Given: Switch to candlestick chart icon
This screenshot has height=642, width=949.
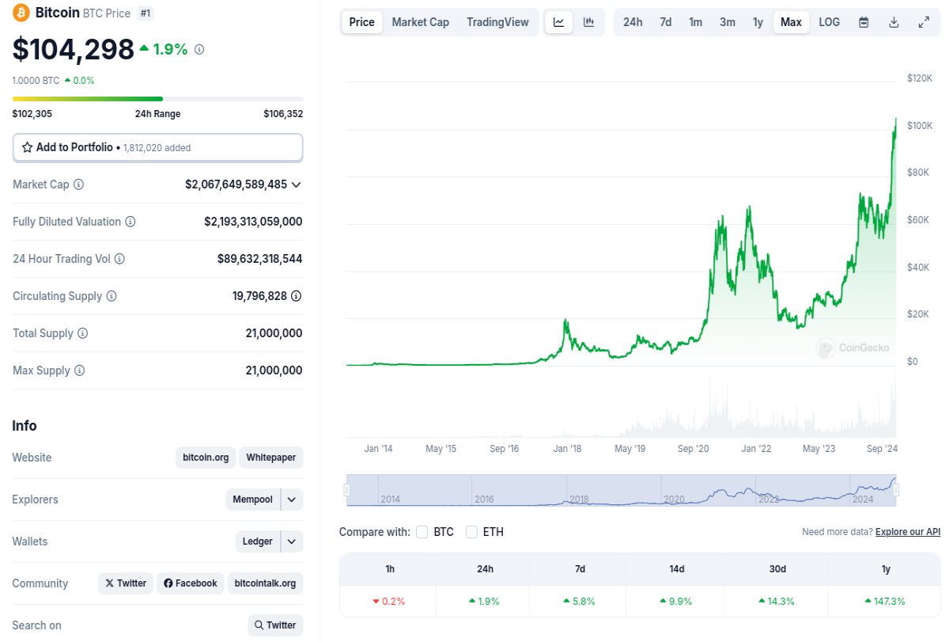Looking at the screenshot, I should click(x=588, y=22).
